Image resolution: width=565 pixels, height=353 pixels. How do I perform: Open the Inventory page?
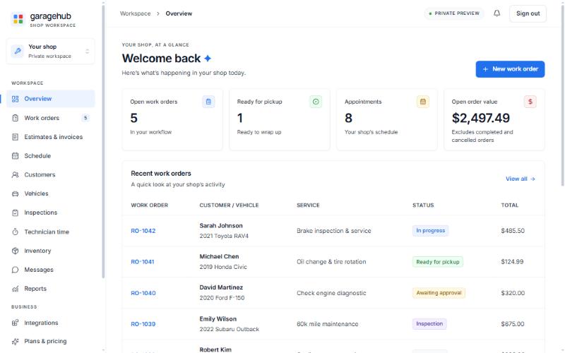(x=50, y=251)
